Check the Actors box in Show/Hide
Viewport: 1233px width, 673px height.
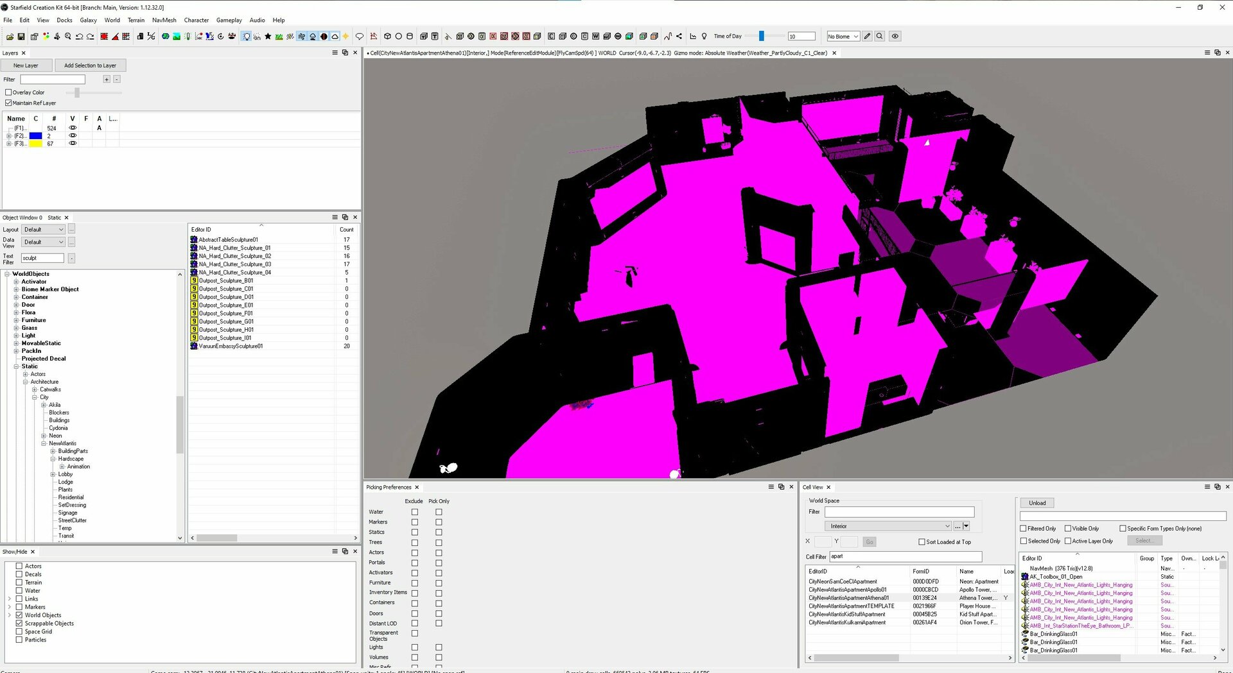[x=19, y=566]
